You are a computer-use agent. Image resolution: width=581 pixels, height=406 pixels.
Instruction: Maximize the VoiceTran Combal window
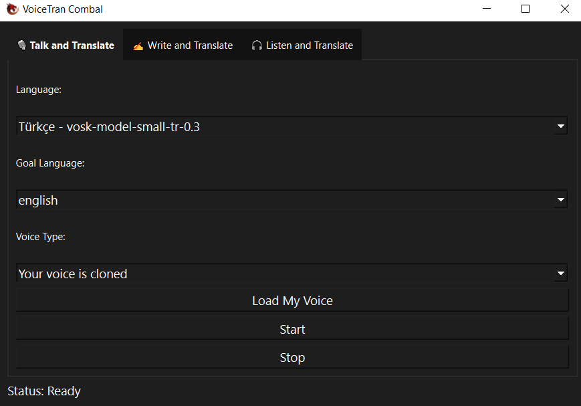click(x=526, y=9)
